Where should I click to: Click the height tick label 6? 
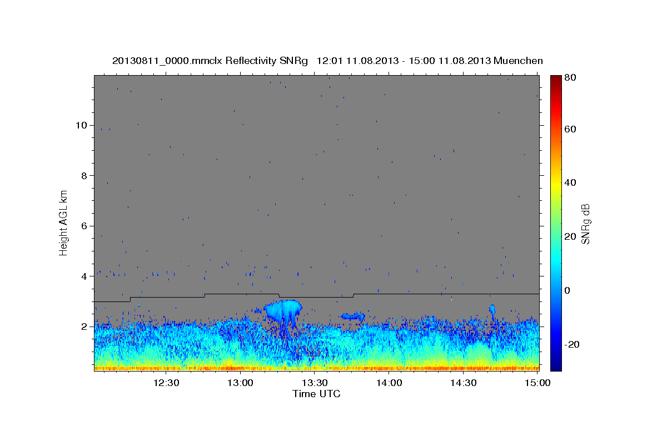coord(84,226)
